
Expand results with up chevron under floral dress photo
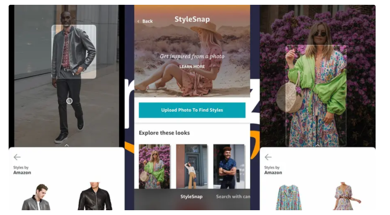[x=317, y=145]
